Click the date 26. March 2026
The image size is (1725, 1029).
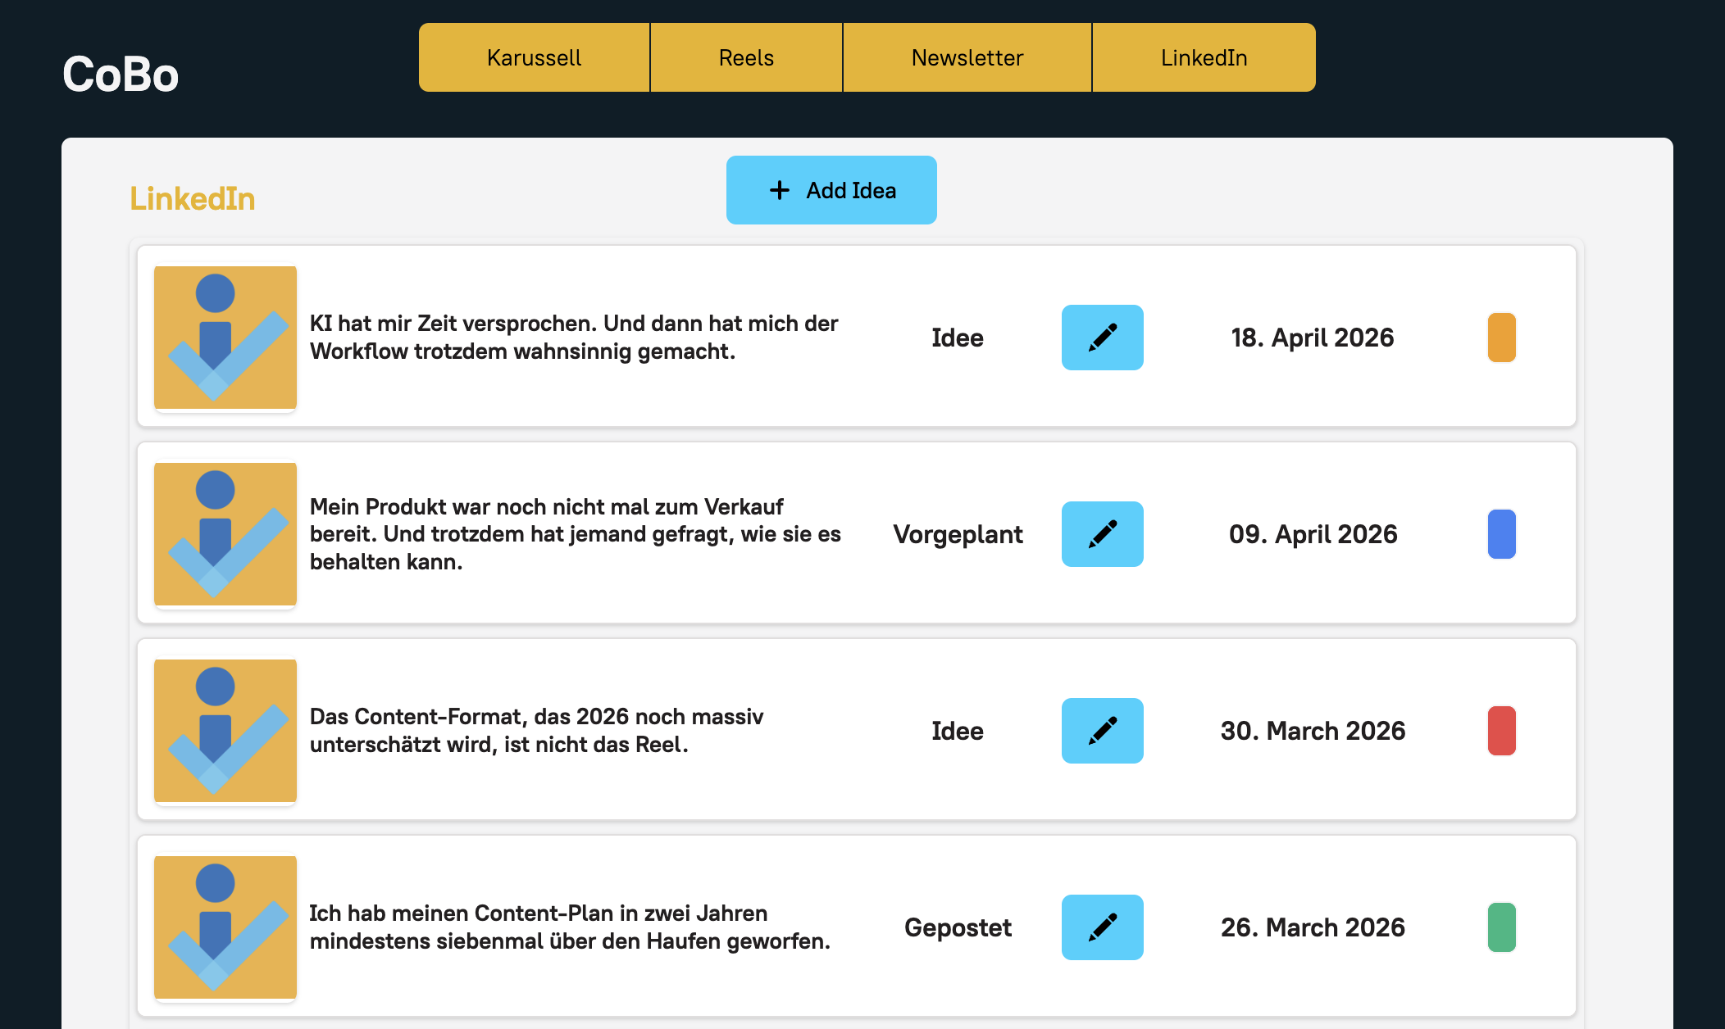pos(1313,927)
